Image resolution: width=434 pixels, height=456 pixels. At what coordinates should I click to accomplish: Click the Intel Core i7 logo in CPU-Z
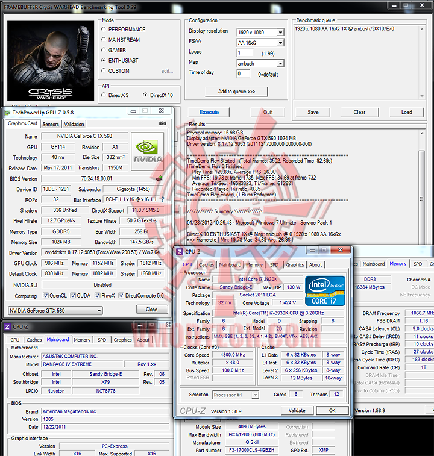pyautogui.click(x=325, y=291)
